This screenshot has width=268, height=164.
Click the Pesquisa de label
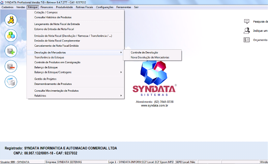261,22
